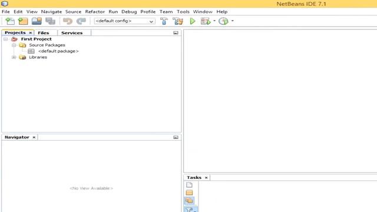Click the Profile Project icon

point(223,21)
